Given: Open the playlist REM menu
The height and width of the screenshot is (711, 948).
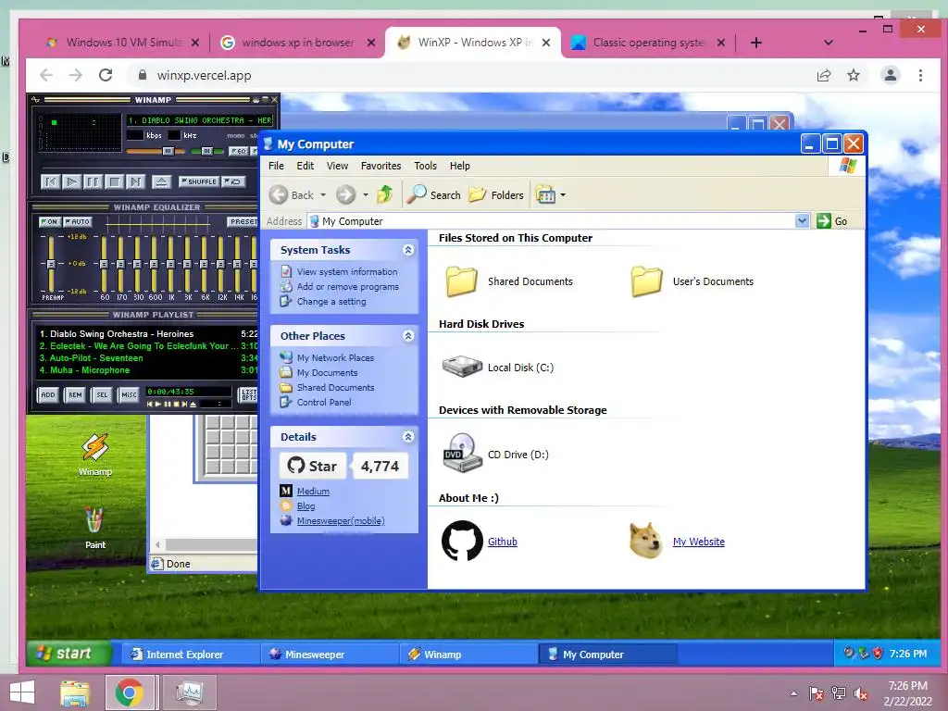Looking at the screenshot, I should 75,394.
